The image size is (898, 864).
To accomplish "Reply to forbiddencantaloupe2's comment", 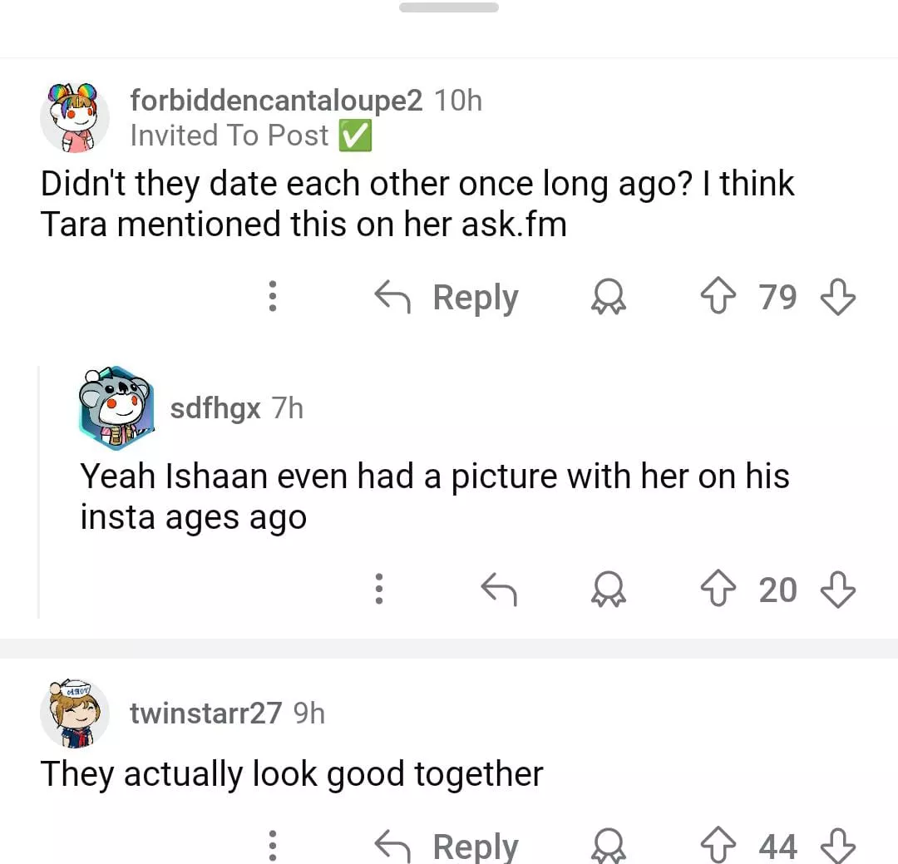I will coord(447,297).
